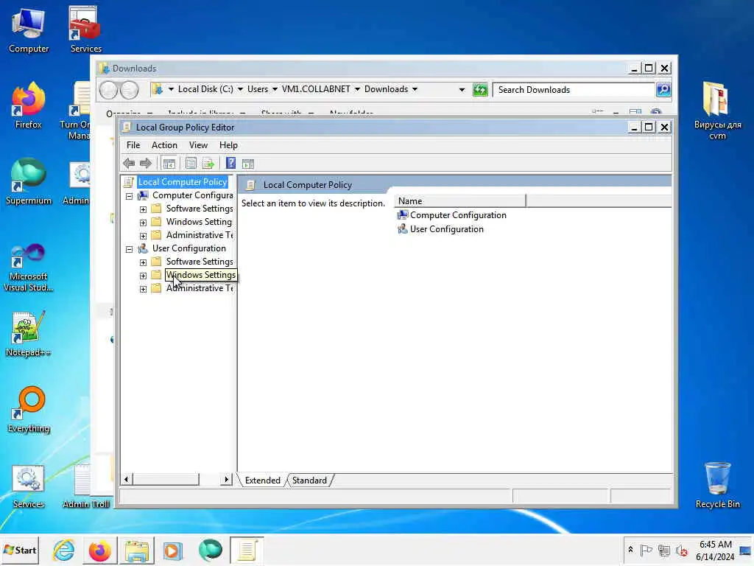Click the Action Center flag tray icon
This screenshot has height=566, width=754.
click(x=646, y=550)
